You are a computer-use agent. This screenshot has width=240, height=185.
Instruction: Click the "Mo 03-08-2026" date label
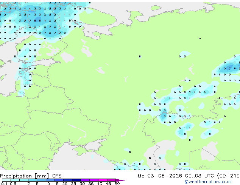160,176
